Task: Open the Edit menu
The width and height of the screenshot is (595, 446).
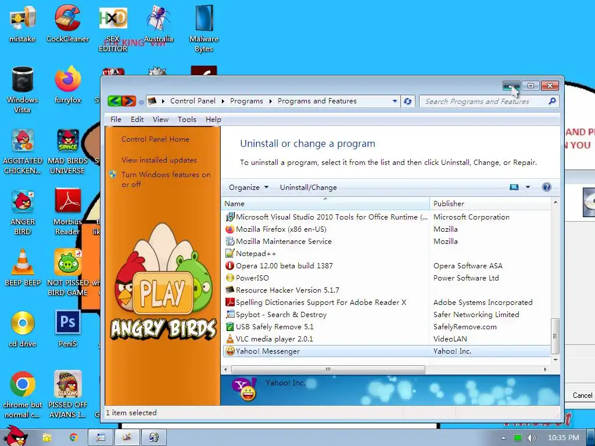Action: [x=137, y=120]
